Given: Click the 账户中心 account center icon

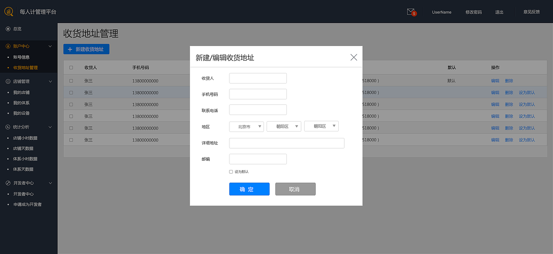Looking at the screenshot, I should pos(7,46).
